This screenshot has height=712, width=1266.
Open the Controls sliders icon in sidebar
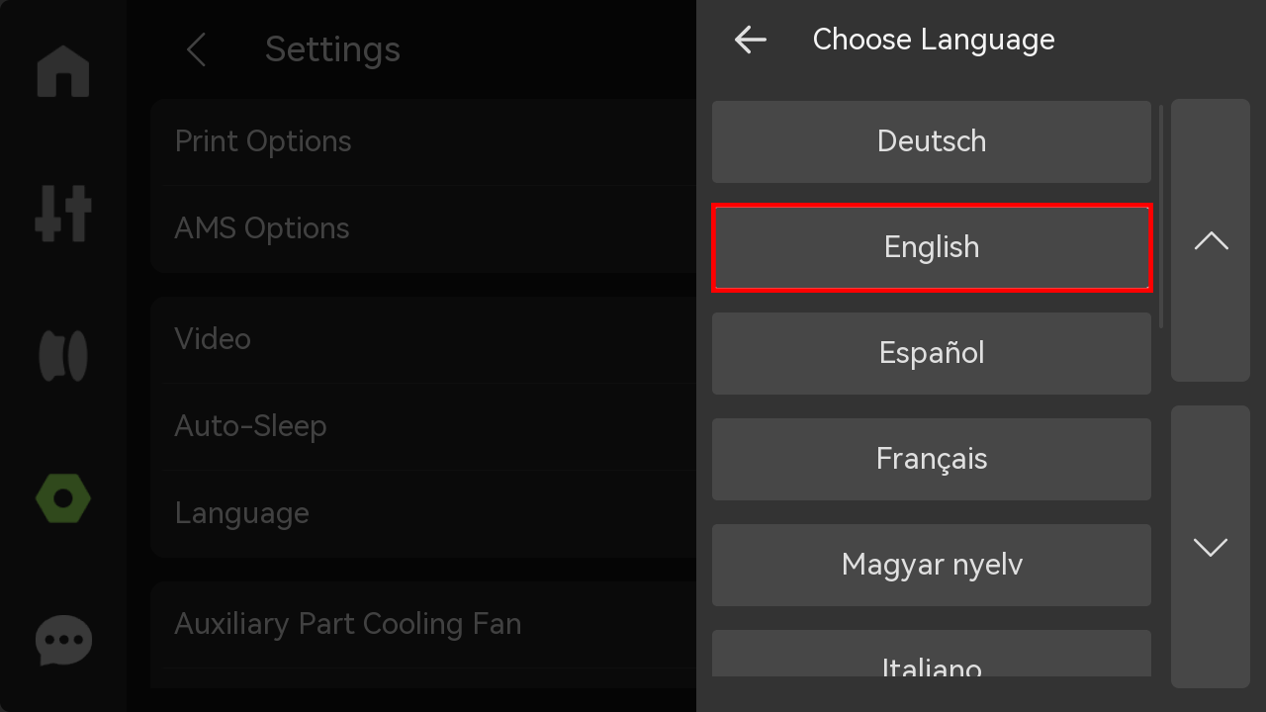[x=63, y=213]
